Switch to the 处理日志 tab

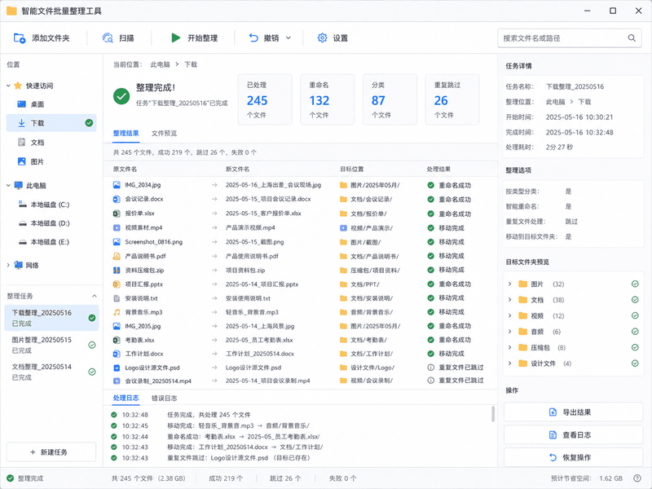[126, 398]
